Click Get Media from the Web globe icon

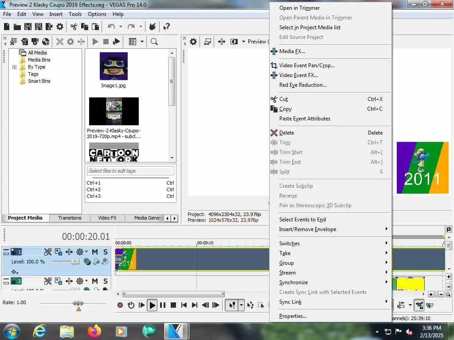46,42
